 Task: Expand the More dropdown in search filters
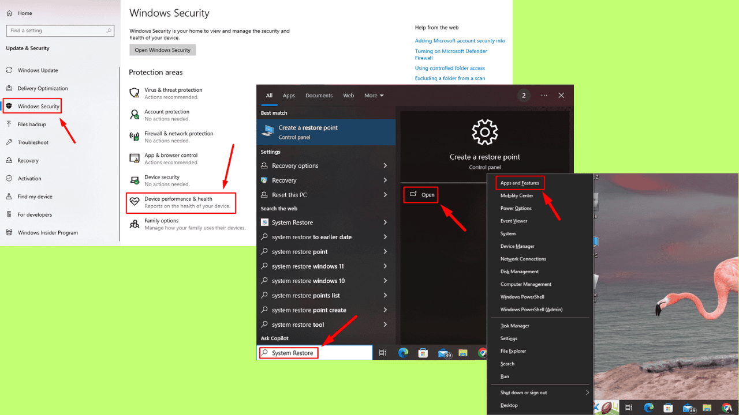(x=374, y=96)
